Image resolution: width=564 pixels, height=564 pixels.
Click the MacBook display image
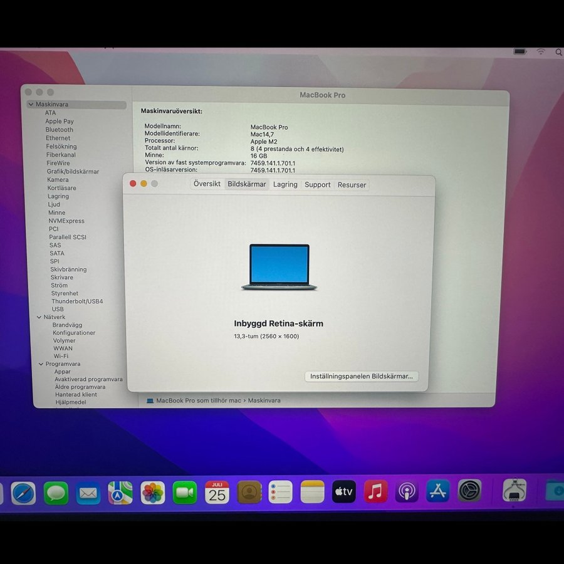[x=279, y=267]
